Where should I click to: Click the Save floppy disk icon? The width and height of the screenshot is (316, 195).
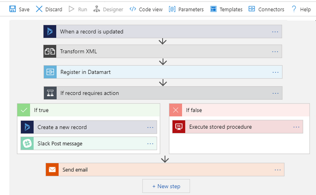coord(12,9)
